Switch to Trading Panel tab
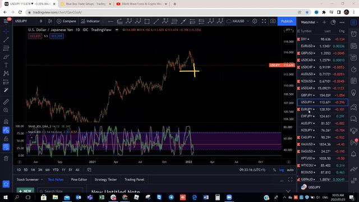Image resolution: width=359 pixels, height=202 pixels. (135, 180)
